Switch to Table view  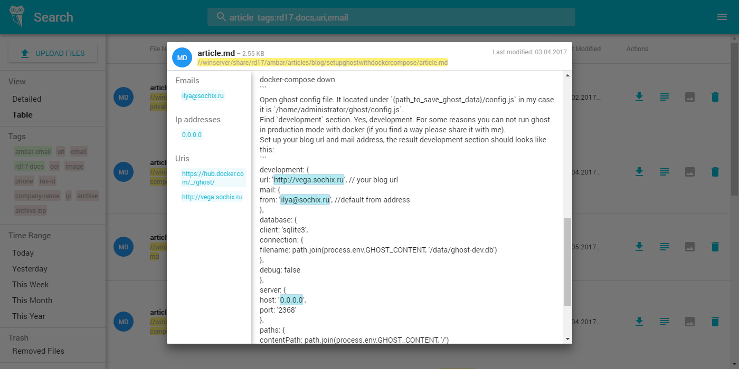(23, 115)
